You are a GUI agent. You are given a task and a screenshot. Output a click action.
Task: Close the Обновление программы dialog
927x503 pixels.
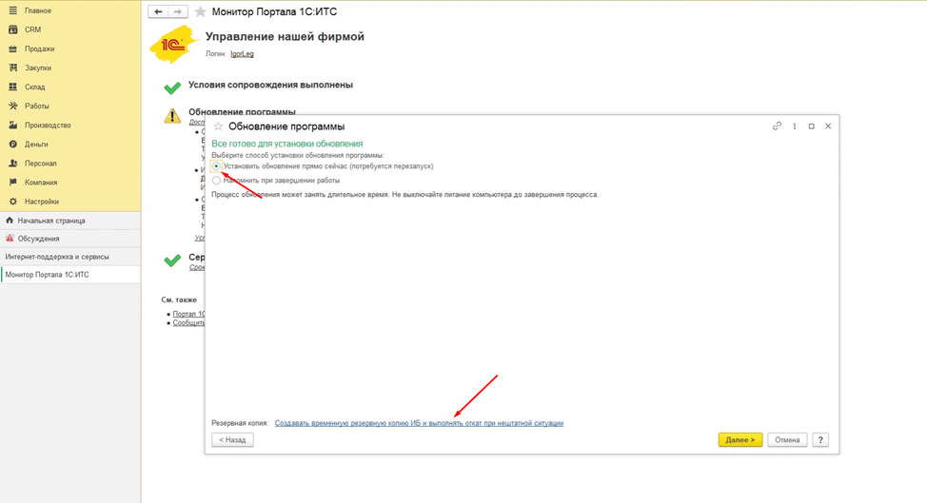(828, 126)
